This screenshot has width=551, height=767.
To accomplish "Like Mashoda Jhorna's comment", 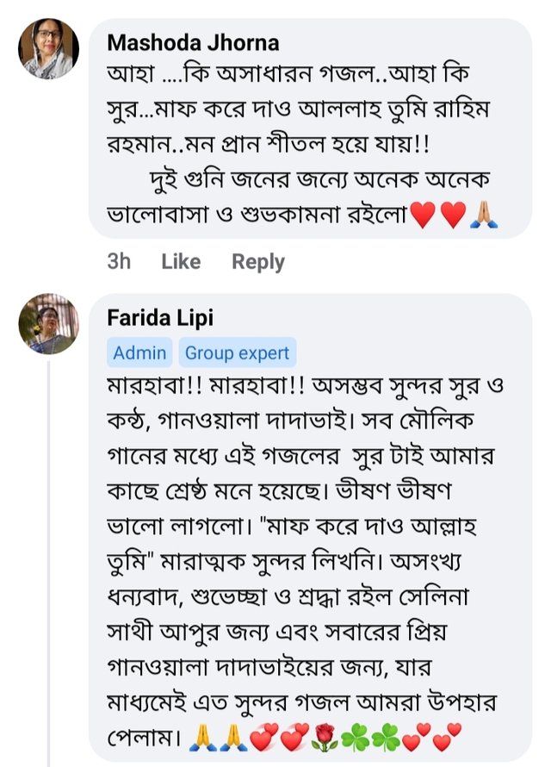I will 181,262.
